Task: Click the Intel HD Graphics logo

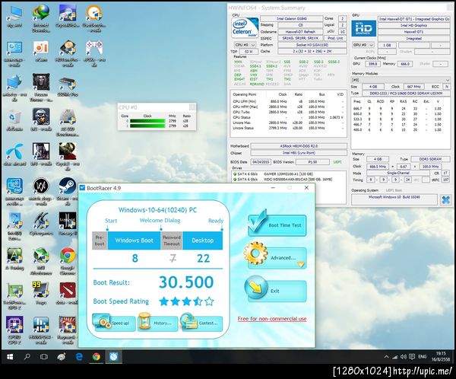Action: 363,28
